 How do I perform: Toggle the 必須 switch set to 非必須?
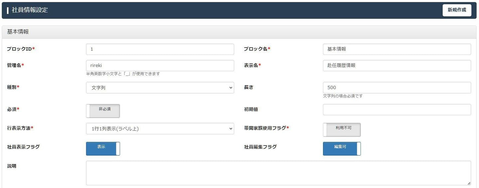(103, 111)
